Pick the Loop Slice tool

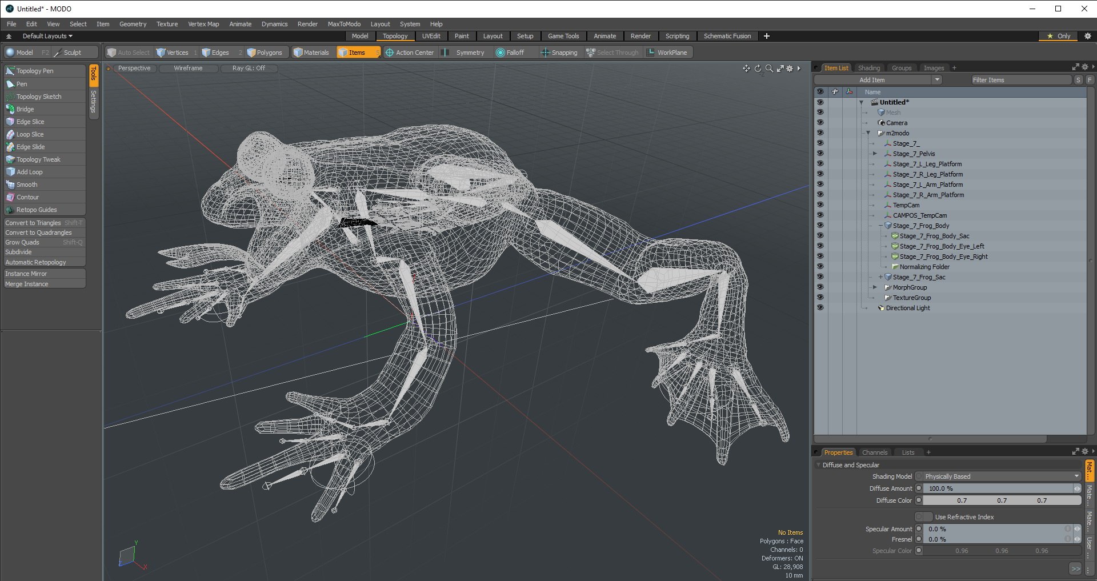45,134
